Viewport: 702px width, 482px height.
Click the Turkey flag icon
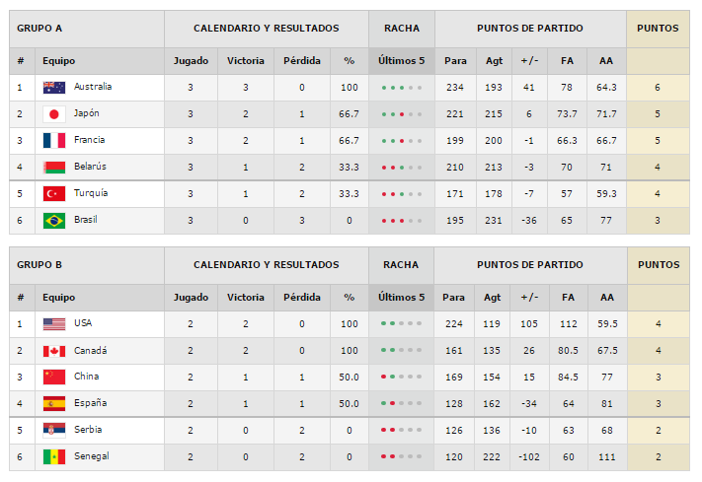[x=54, y=193]
